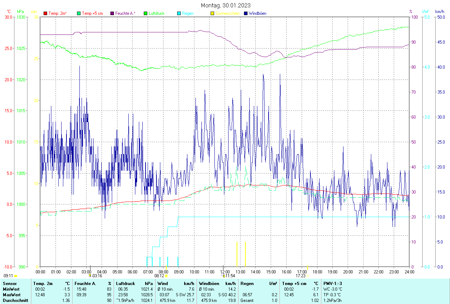Screen dimensions: 450x304
Task: Click the first yellow sunshine bar near 13:00
Action: (237, 254)
